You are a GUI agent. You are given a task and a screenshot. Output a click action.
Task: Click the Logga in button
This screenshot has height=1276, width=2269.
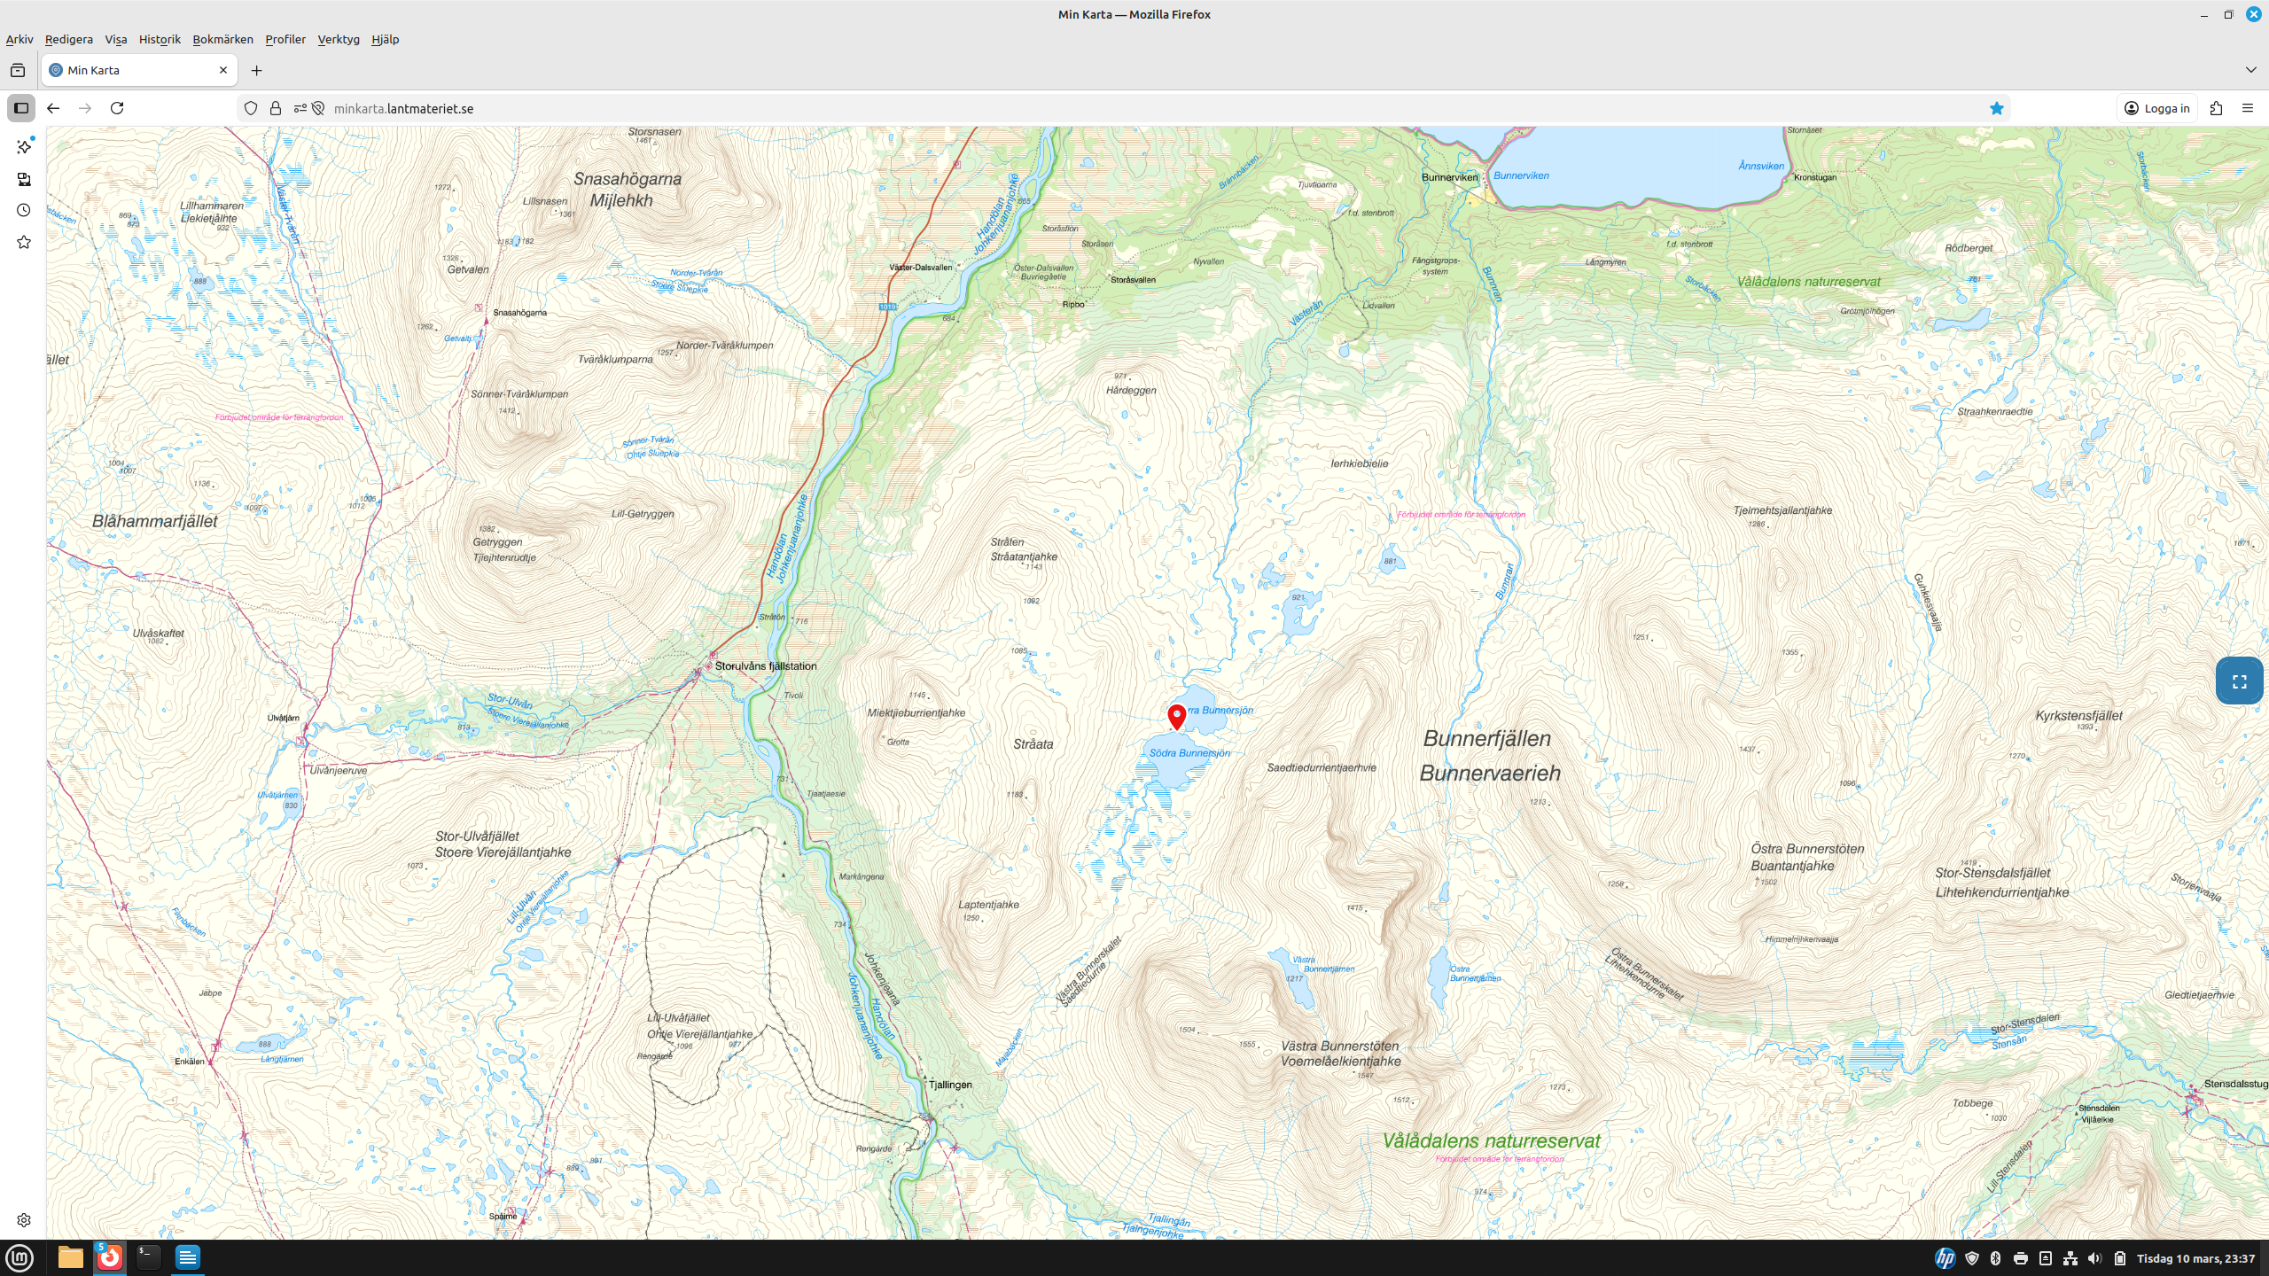coord(2156,108)
